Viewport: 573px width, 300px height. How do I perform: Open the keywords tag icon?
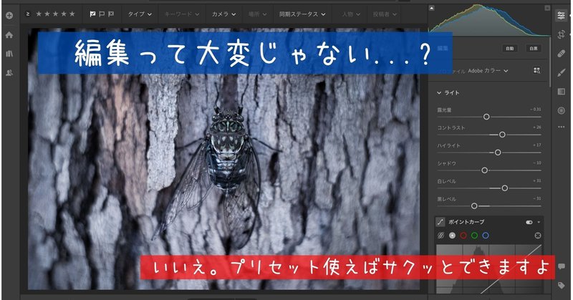pos(562,286)
